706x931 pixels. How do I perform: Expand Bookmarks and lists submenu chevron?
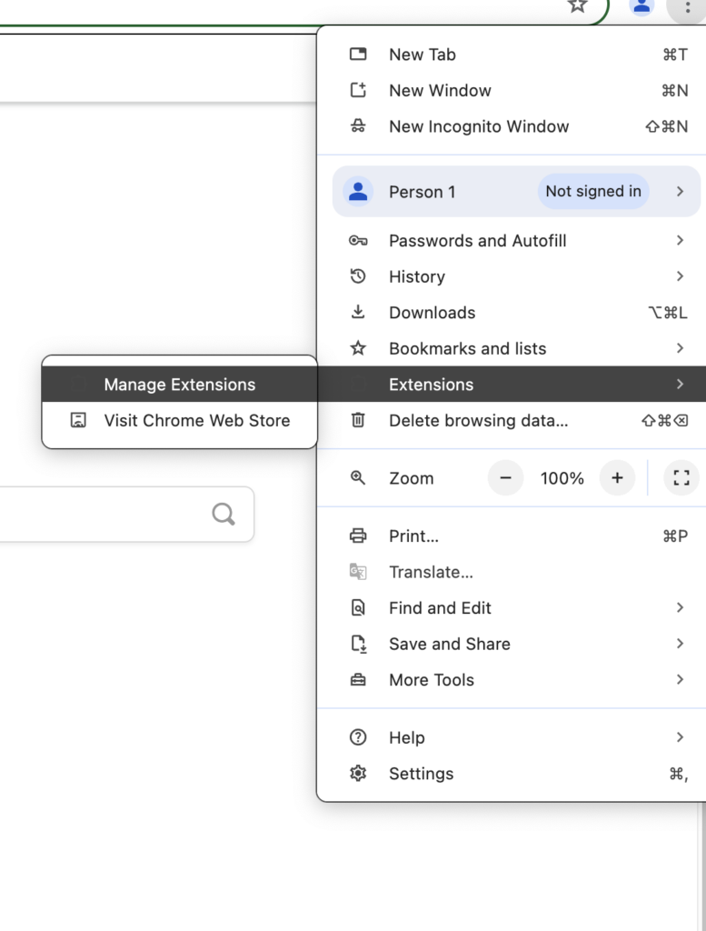point(680,348)
